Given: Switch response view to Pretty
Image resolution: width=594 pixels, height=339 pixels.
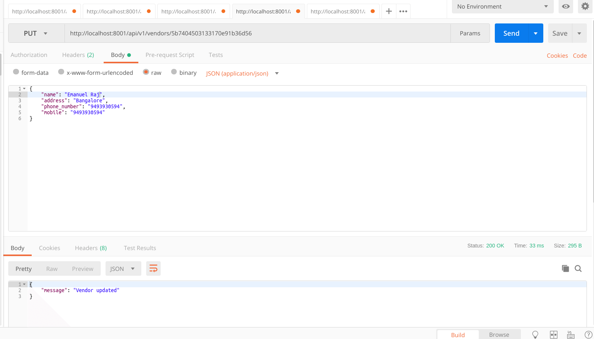Looking at the screenshot, I should point(23,269).
